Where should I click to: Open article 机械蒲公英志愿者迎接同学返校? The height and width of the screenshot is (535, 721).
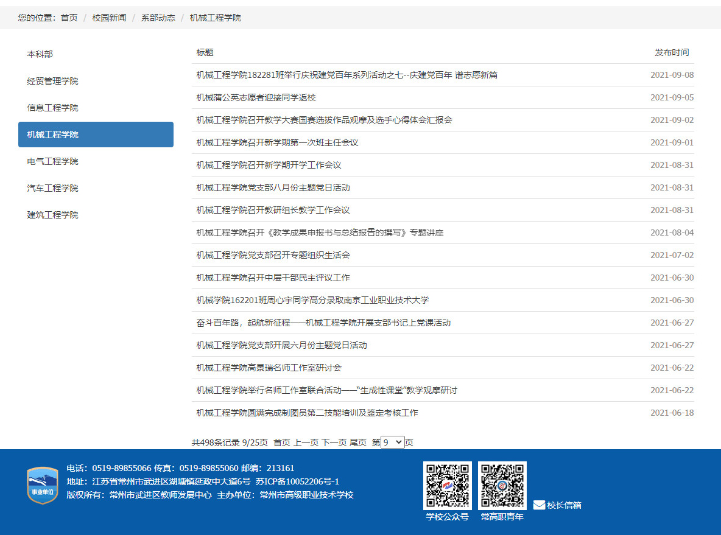(256, 97)
